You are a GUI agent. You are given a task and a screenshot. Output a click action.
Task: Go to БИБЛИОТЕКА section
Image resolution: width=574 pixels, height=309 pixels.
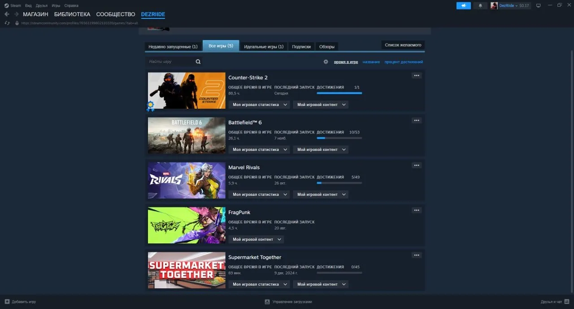(72, 14)
